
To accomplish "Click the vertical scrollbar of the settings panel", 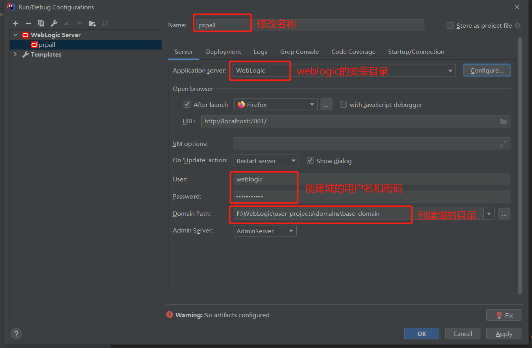I will [x=520, y=166].
